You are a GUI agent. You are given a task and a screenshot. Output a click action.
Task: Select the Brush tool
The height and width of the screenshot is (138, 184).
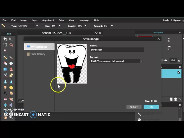(11, 57)
